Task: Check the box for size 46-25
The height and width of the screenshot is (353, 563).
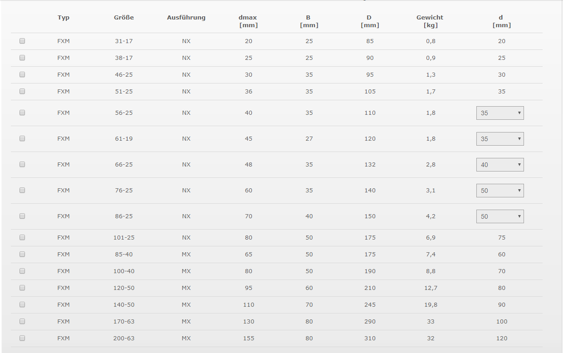Action: 22,74
